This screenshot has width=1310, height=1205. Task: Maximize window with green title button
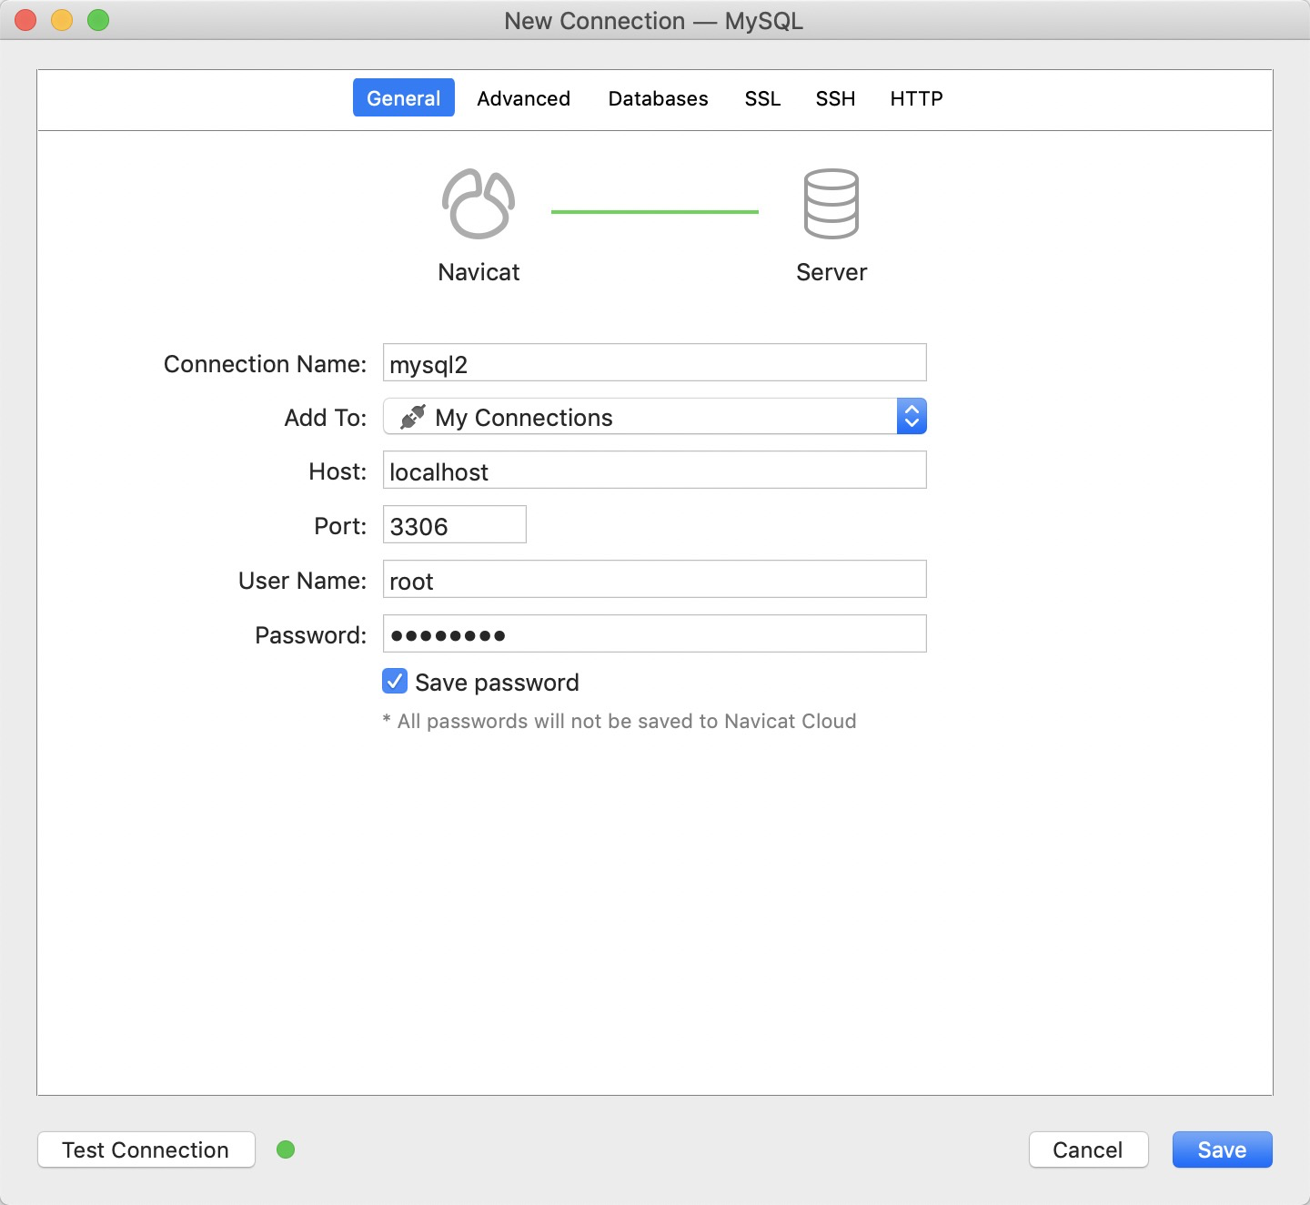[98, 20]
